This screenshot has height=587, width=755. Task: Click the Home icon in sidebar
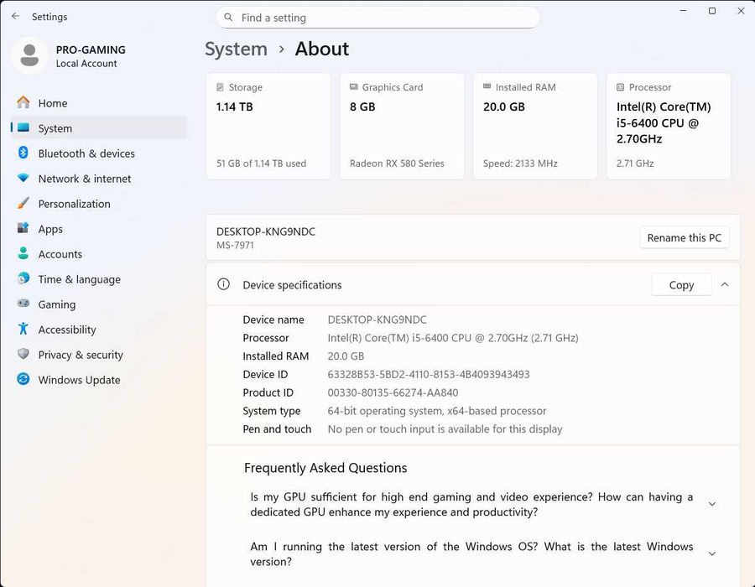pyautogui.click(x=23, y=103)
